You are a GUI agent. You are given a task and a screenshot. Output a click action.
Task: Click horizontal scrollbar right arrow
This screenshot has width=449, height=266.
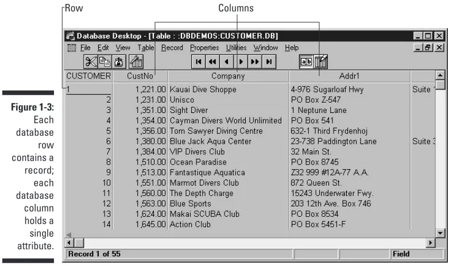tap(431, 243)
